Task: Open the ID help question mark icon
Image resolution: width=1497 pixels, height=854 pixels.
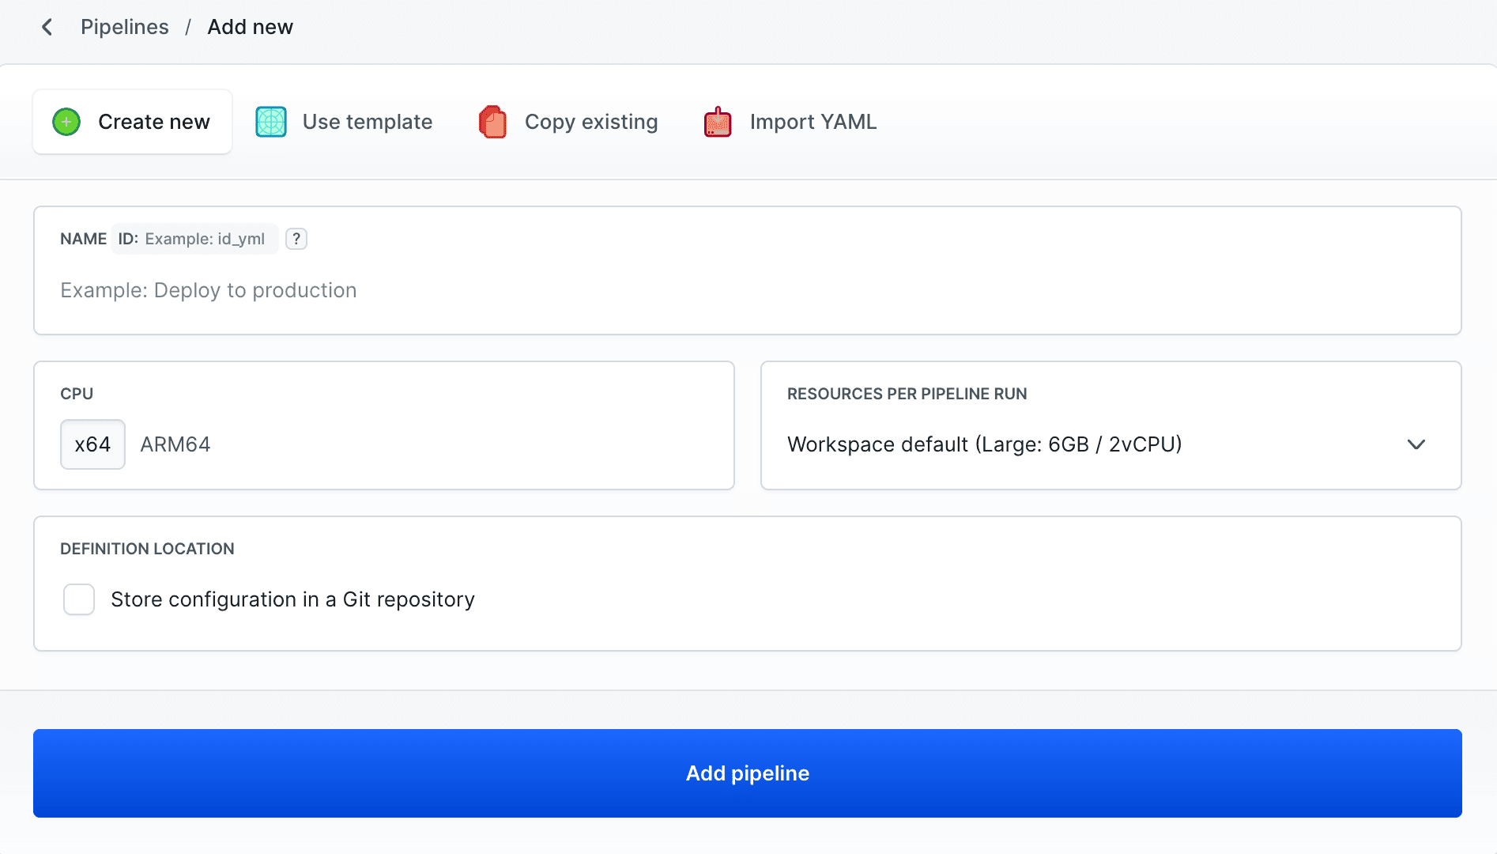Action: [296, 239]
